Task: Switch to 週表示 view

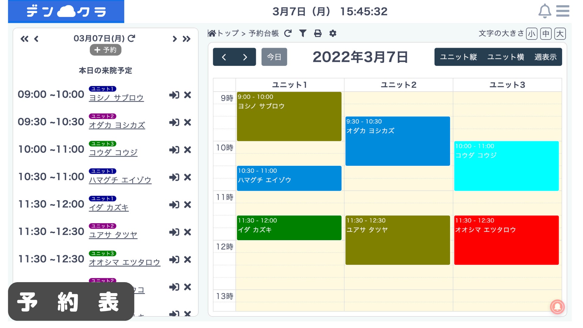Action: (545, 57)
